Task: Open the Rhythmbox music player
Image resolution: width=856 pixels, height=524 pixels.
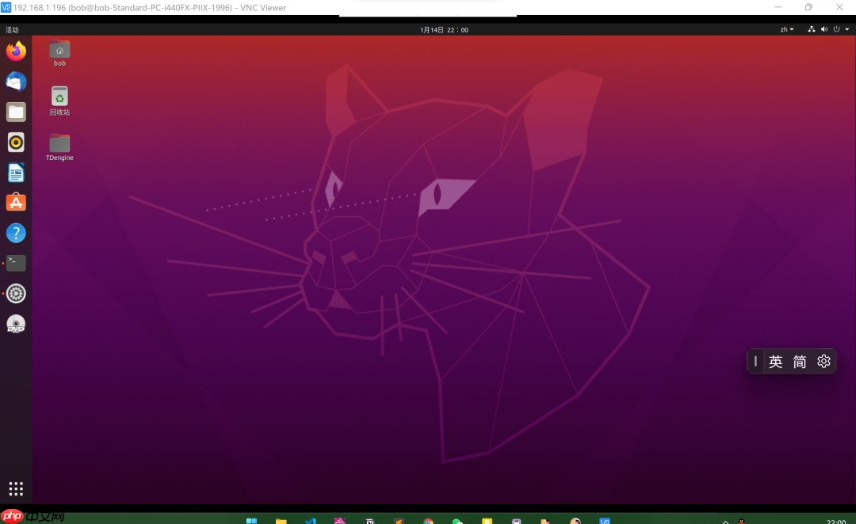Action: click(16, 142)
